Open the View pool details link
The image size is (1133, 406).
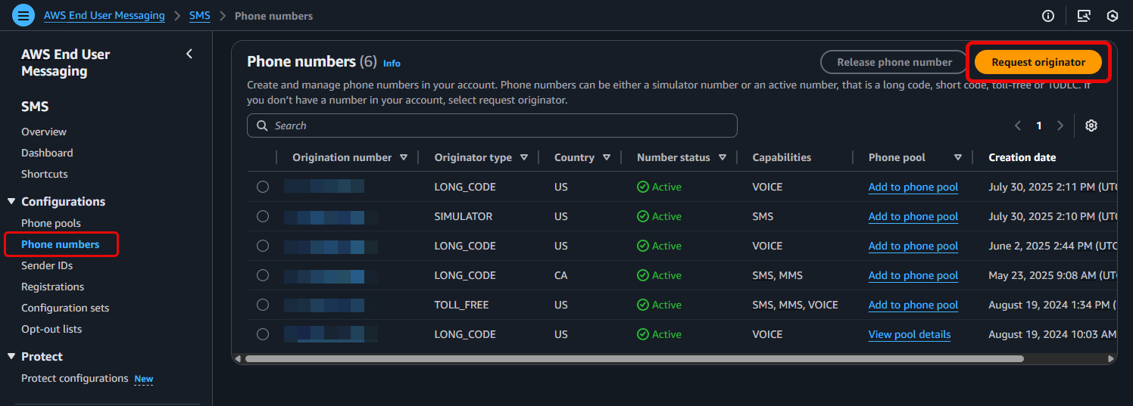click(909, 334)
